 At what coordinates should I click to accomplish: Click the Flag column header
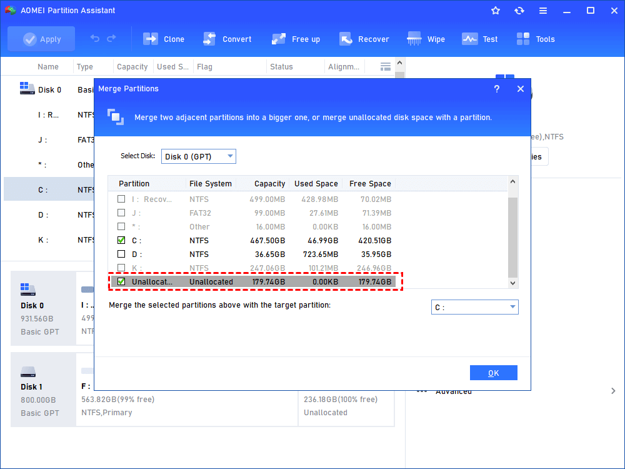[x=204, y=67]
